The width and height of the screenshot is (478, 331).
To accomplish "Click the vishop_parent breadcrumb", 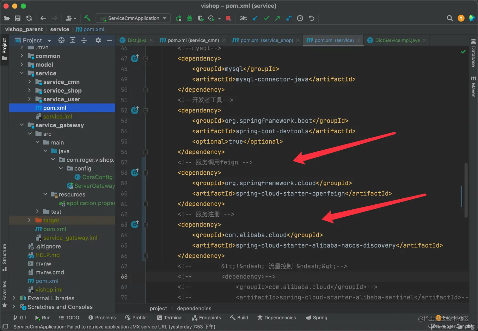I will (24, 29).
